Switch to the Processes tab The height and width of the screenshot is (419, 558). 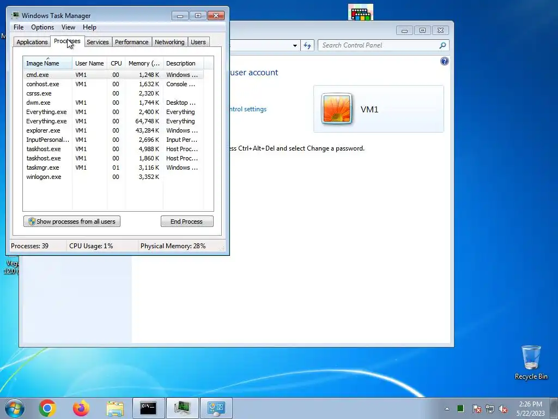(x=67, y=41)
